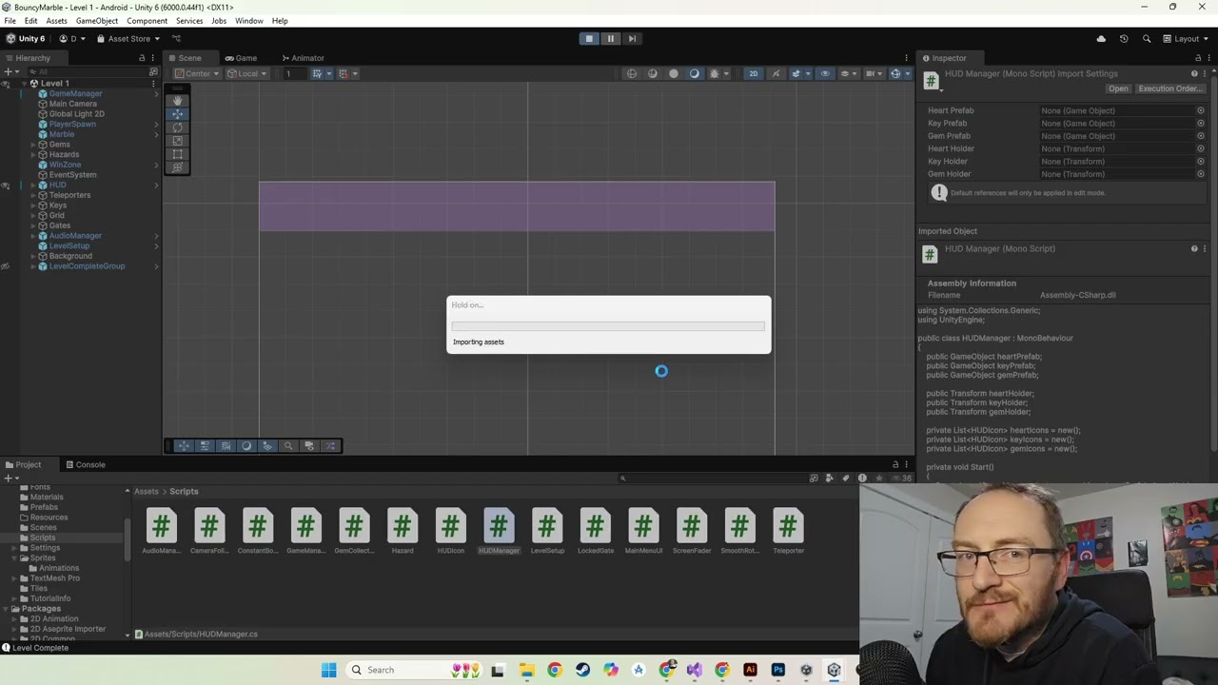Open the Layout dropdown
The image size is (1218, 685).
click(1186, 39)
